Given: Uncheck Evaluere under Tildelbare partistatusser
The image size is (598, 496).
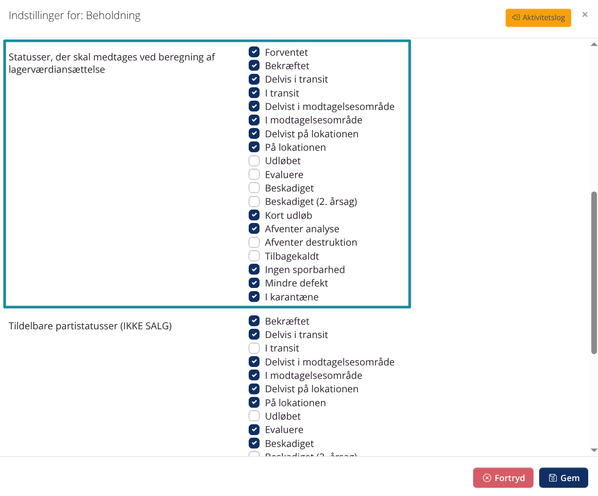Looking at the screenshot, I should (254, 429).
